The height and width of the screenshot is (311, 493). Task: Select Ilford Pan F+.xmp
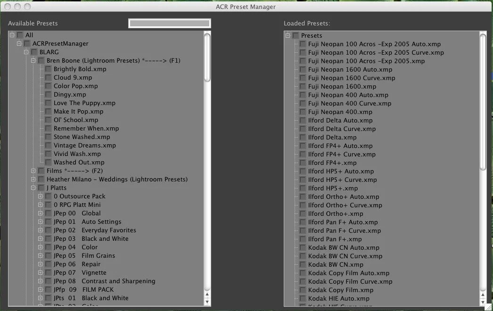pyautogui.click(x=335, y=239)
